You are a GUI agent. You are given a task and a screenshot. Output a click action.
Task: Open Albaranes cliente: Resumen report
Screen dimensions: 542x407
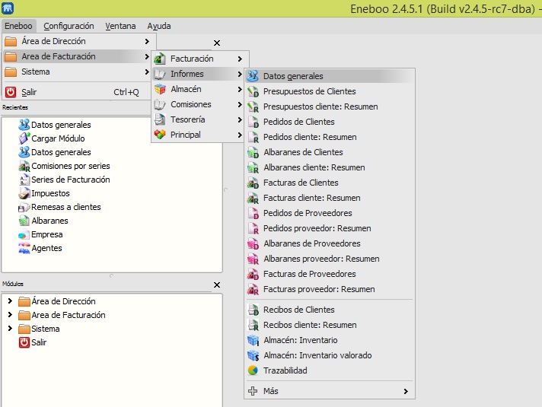pos(330,167)
